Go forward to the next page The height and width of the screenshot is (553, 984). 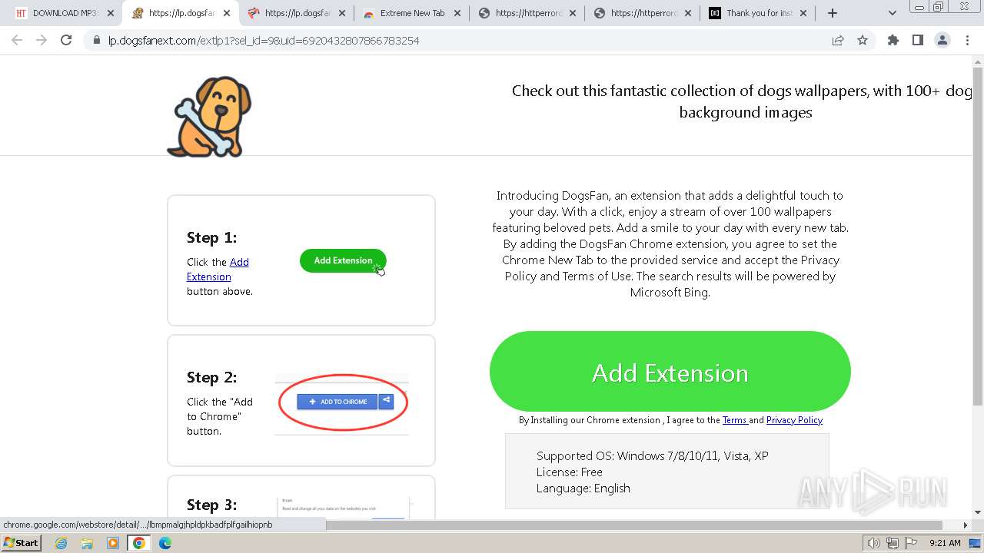42,41
